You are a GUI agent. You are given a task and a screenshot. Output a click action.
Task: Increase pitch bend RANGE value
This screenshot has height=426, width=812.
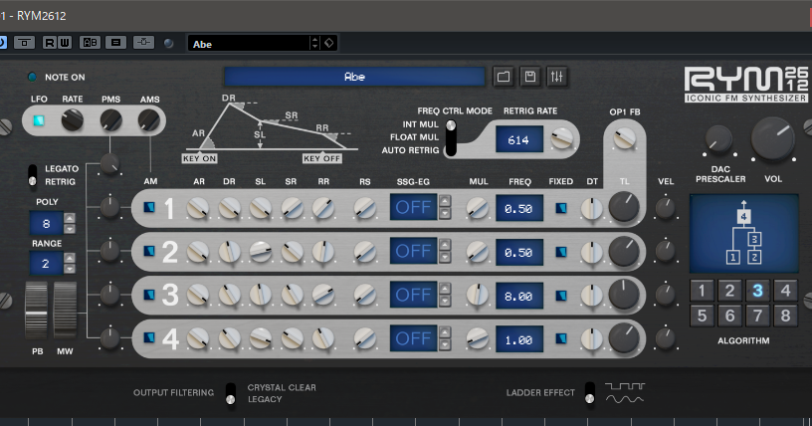click(70, 258)
